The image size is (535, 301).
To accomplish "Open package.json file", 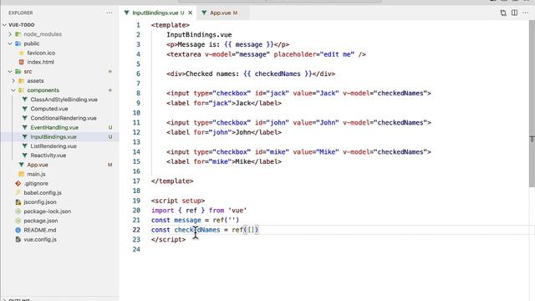I will 41,221.
